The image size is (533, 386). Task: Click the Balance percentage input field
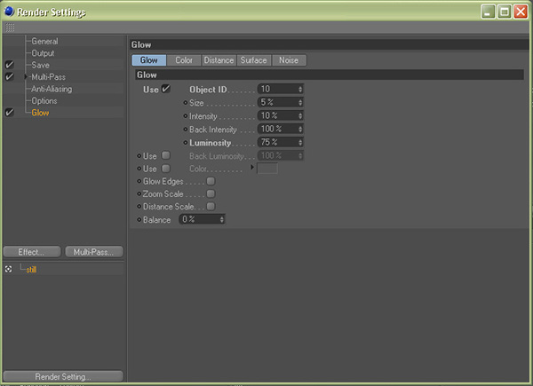pos(198,219)
